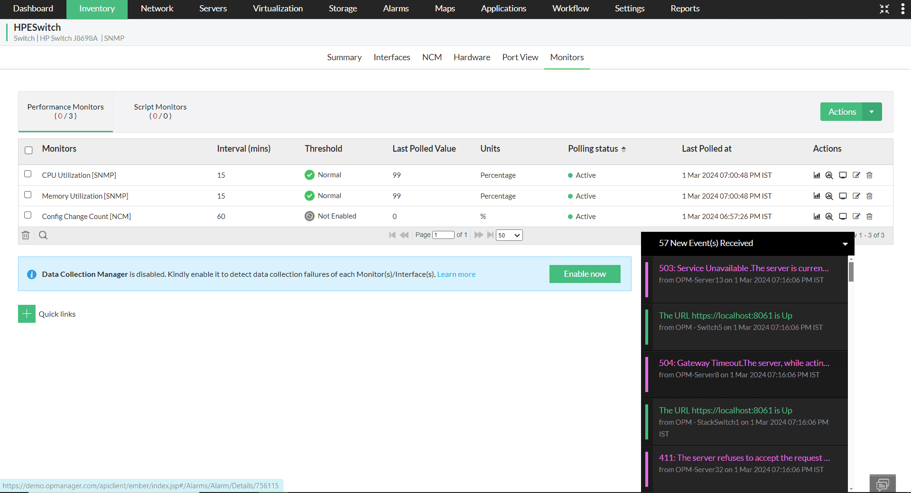The height and width of the screenshot is (493, 911).
Task: Open graph icon for CPU Utilization row
Action: click(x=817, y=175)
